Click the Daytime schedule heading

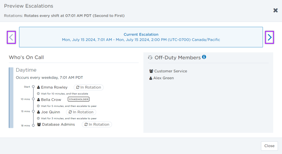click(x=26, y=70)
